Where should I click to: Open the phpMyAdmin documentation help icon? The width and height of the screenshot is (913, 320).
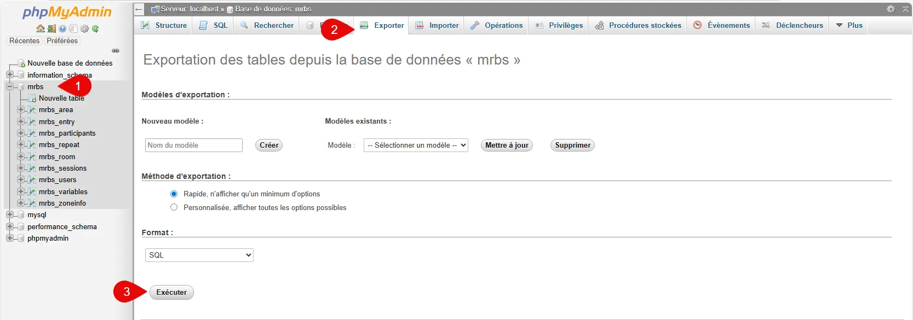point(62,28)
